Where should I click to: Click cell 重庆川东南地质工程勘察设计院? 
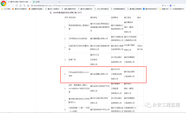coord(130,39)
